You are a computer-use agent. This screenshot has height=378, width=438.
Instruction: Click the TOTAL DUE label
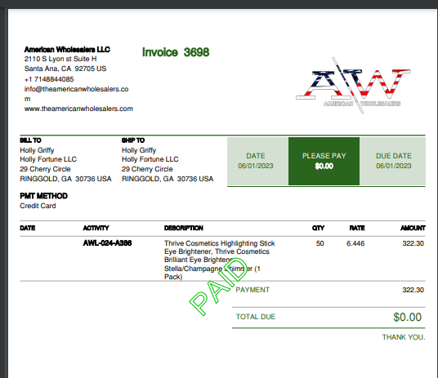(x=256, y=317)
